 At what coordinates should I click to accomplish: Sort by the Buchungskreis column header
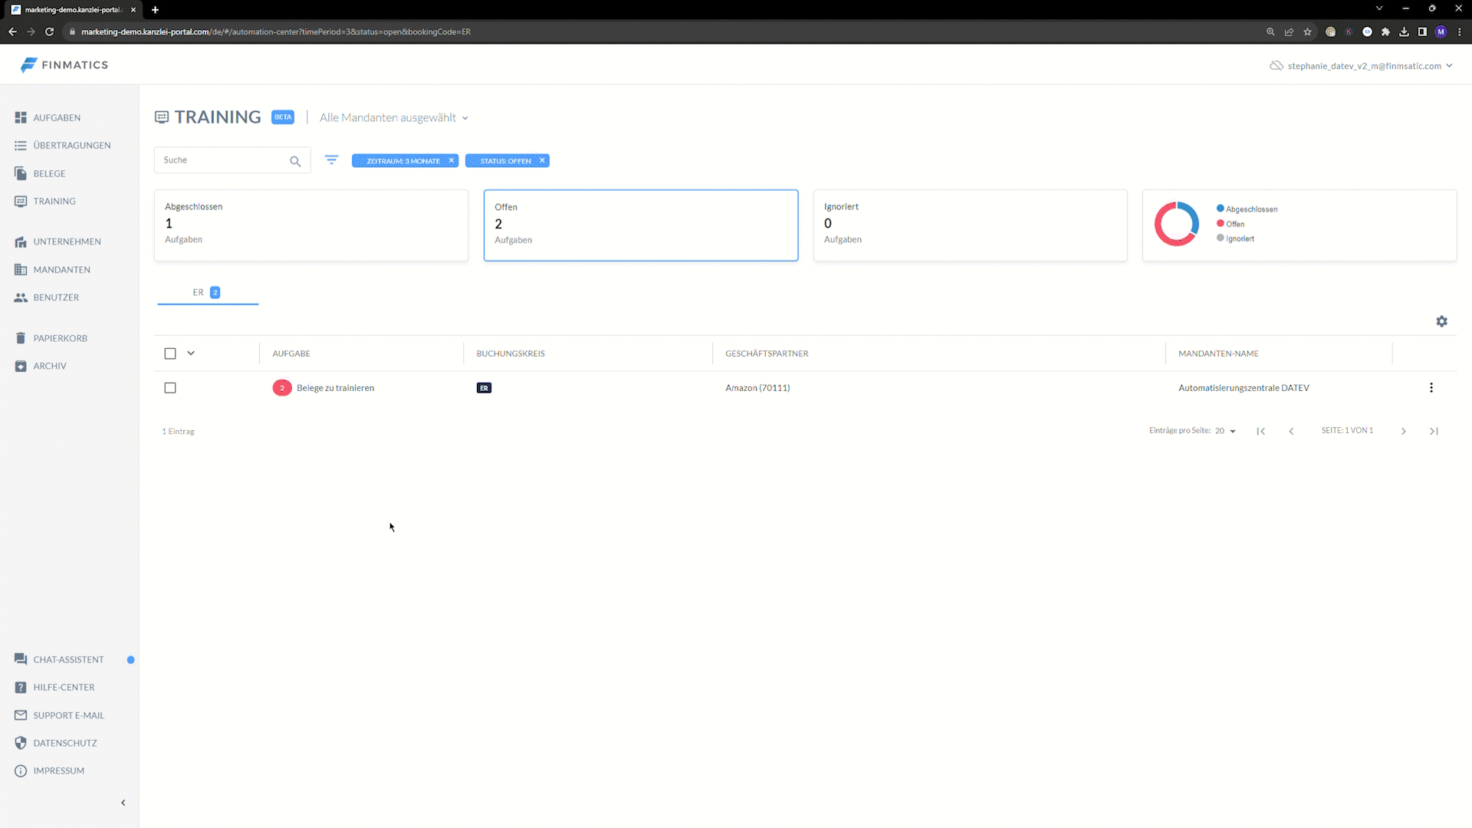point(511,353)
